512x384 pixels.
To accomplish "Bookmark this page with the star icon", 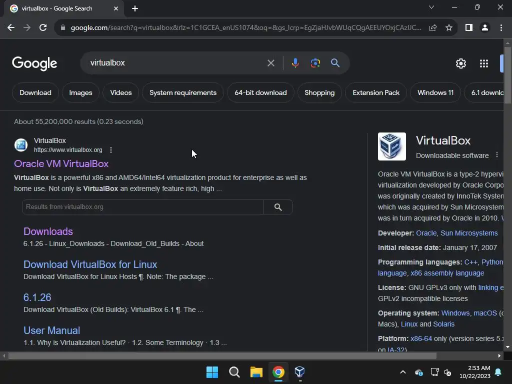I will (x=449, y=28).
